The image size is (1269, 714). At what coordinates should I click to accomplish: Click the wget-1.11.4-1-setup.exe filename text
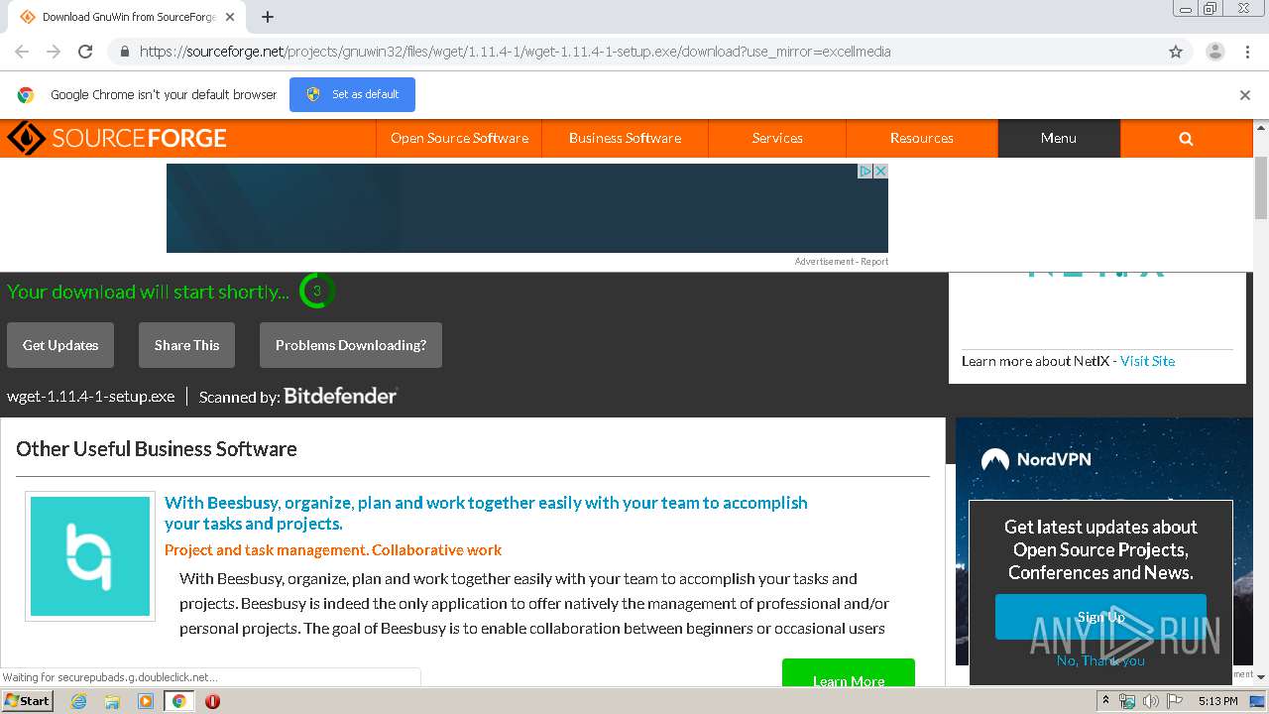pos(91,397)
